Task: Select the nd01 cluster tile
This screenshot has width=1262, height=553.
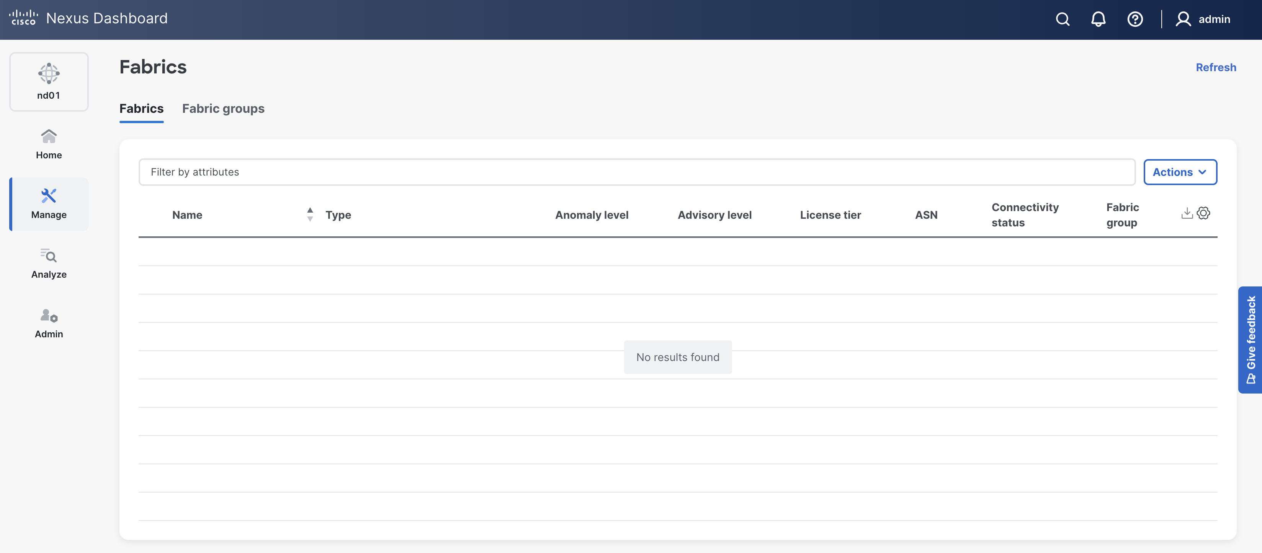Action: point(49,82)
